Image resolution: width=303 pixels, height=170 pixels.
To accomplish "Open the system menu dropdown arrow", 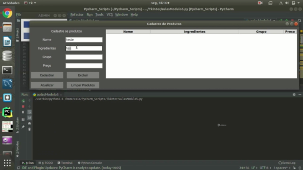I will pyautogui.click(x=299, y=3).
